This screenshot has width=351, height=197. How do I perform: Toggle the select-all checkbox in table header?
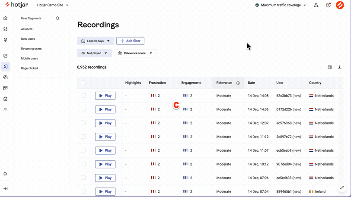pyautogui.click(x=83, y=83)
